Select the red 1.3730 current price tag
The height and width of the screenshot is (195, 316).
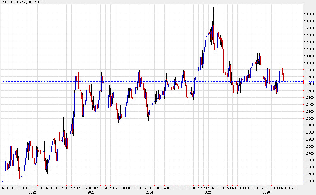pyautogui.click(x=310, y=82)
